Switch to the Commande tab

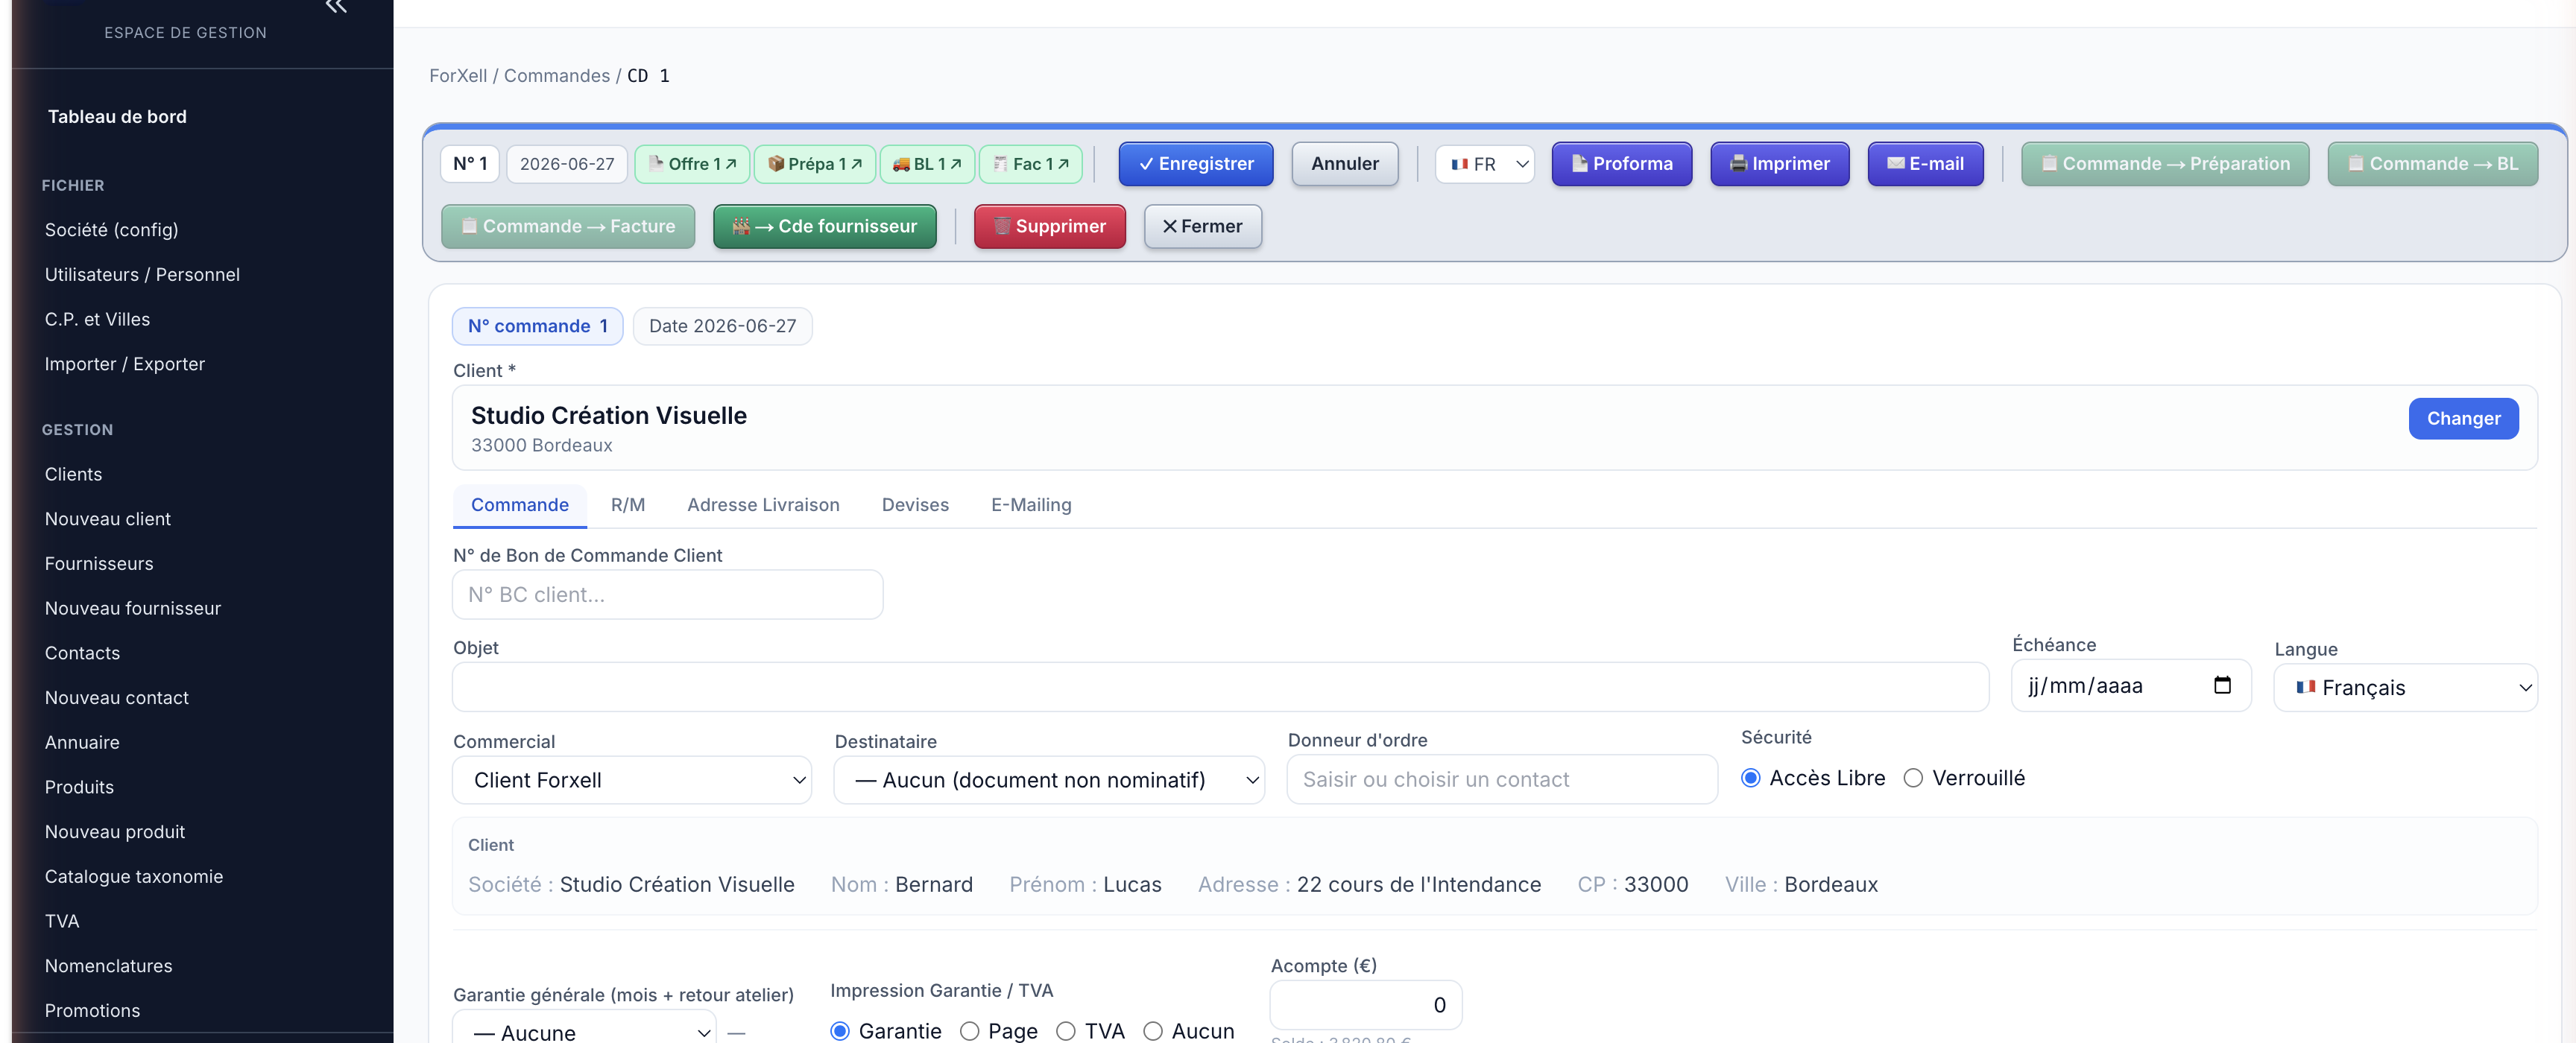point(520,506)
